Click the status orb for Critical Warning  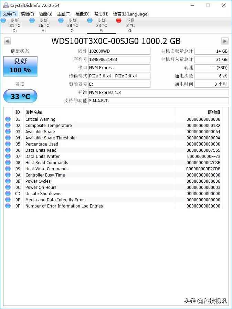tap(8, 119)
